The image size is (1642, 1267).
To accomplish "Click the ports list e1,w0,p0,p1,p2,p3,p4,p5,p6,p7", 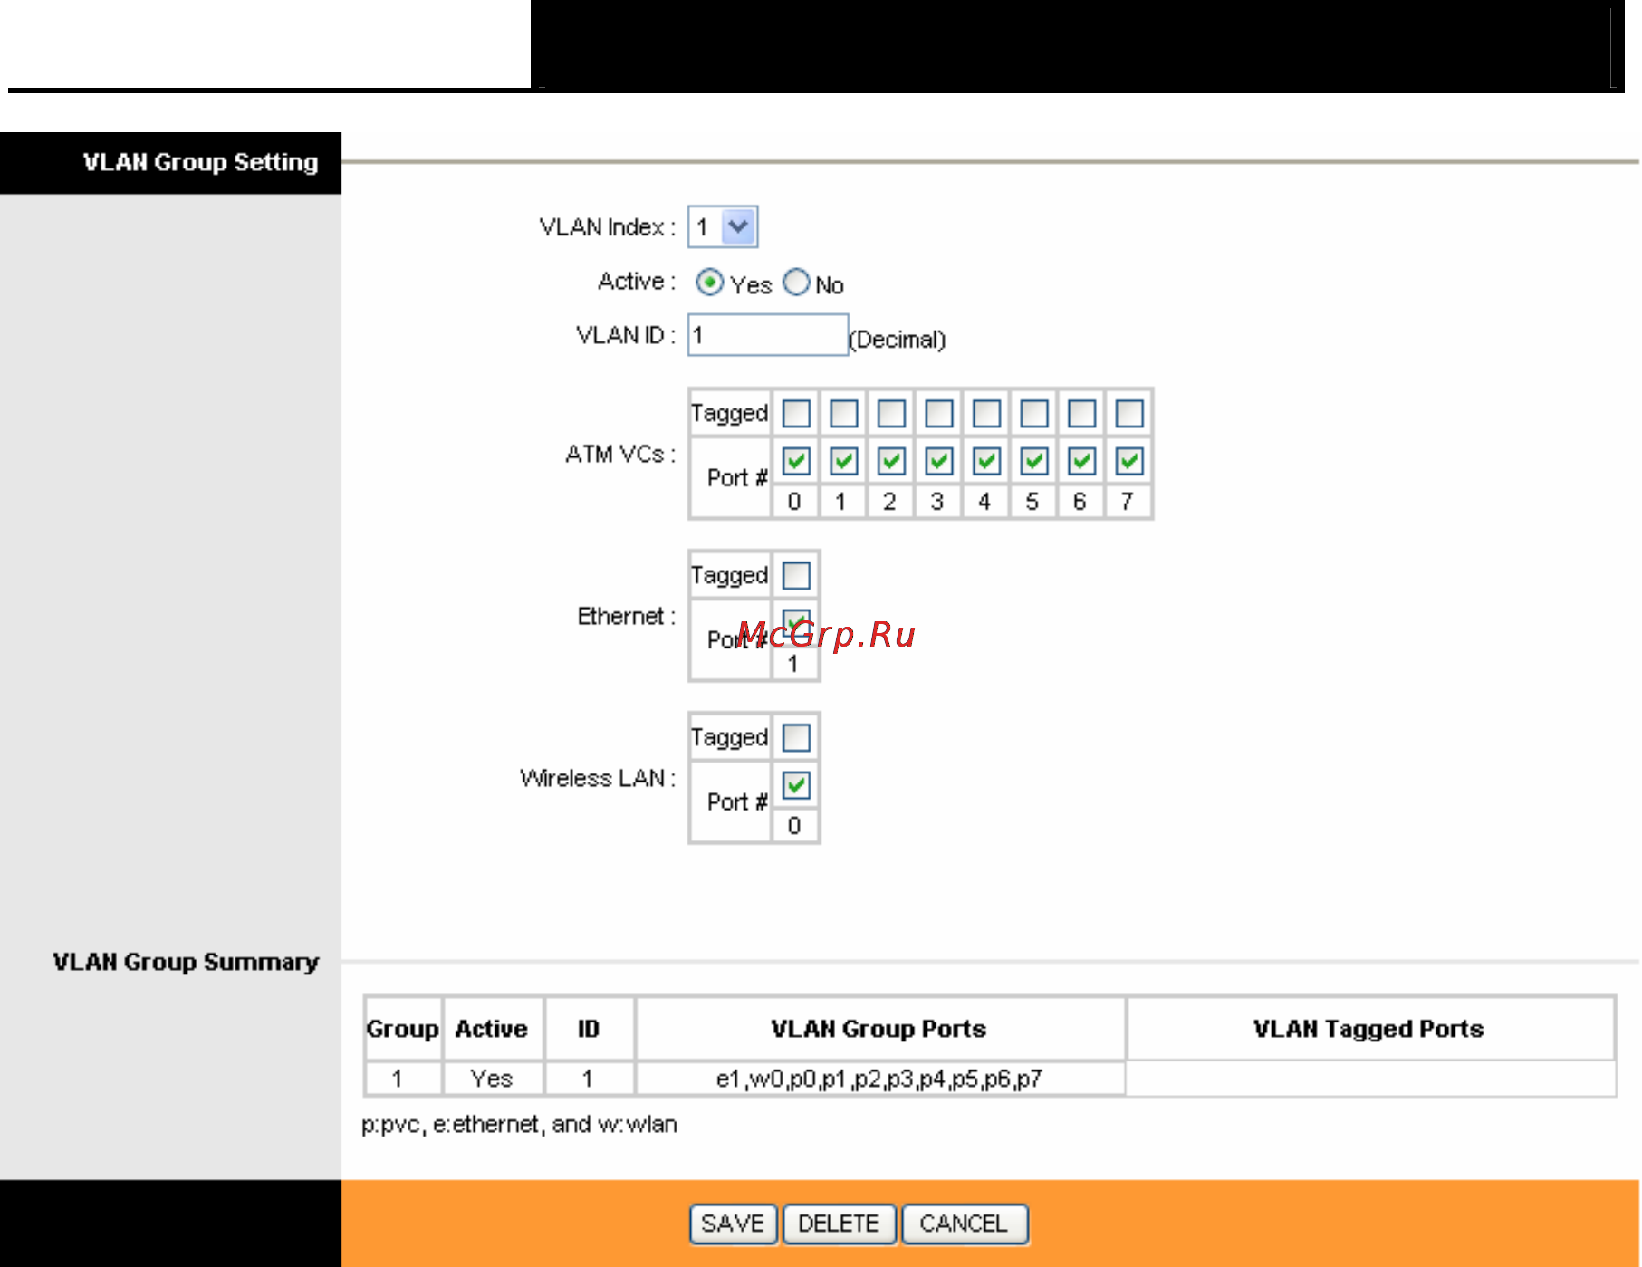I will 879,1079.
